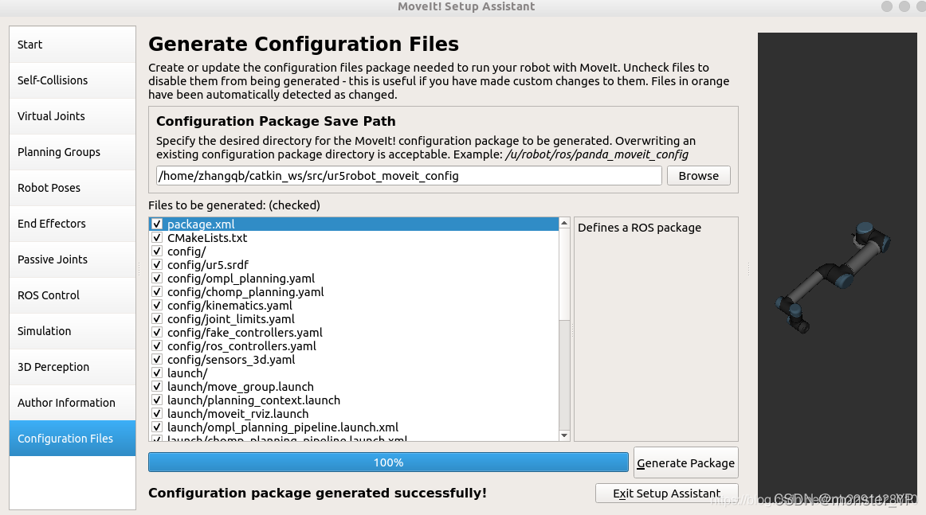Open Robot Poses section
The image size is (926, 515).
point(72,188)
